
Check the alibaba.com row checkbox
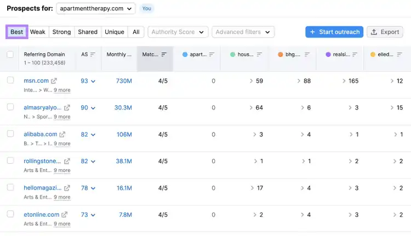(10, 134)
